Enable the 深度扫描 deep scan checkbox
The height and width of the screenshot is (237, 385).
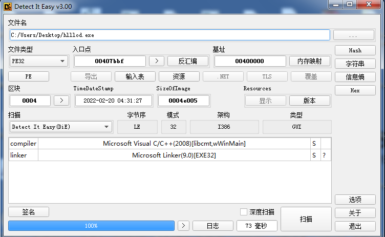[x=244, y=212]
